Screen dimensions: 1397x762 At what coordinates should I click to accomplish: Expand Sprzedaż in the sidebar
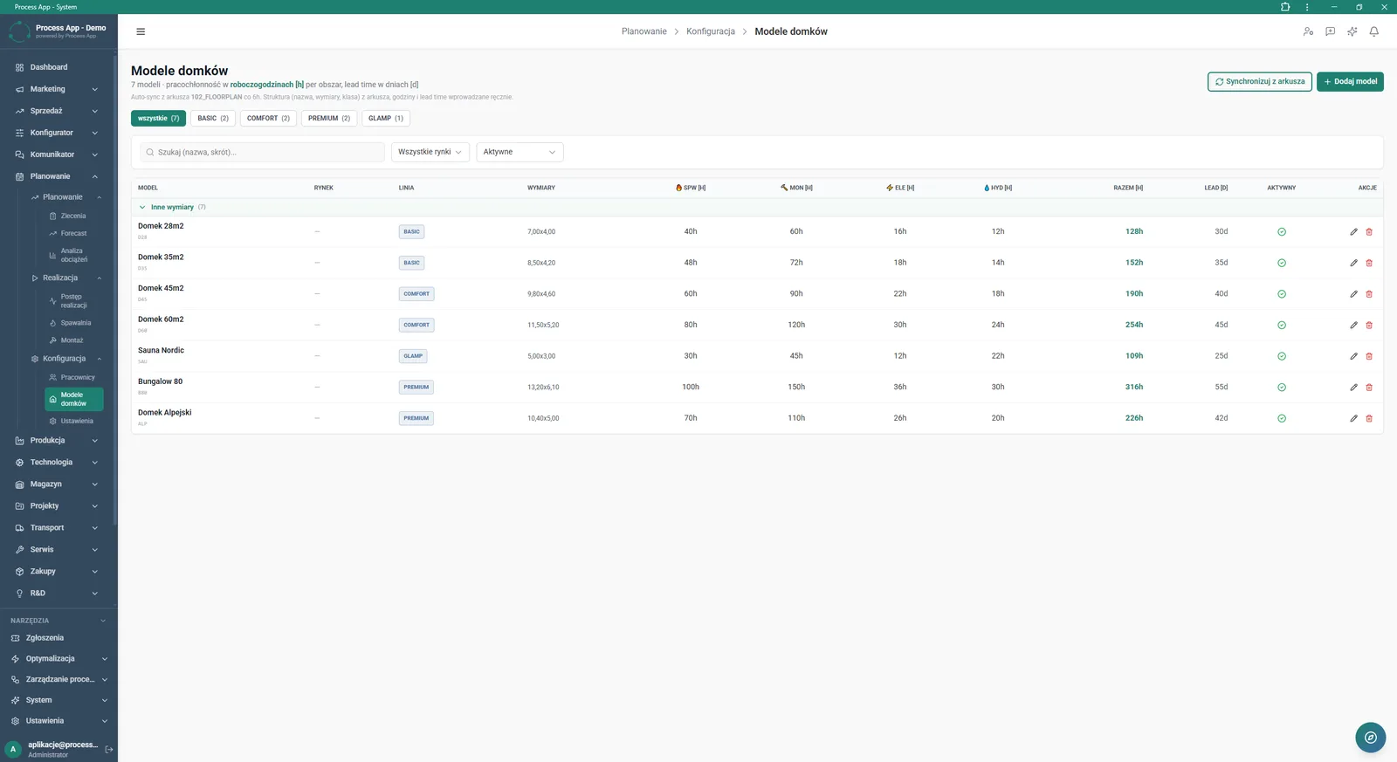click(x=58, y=111)
